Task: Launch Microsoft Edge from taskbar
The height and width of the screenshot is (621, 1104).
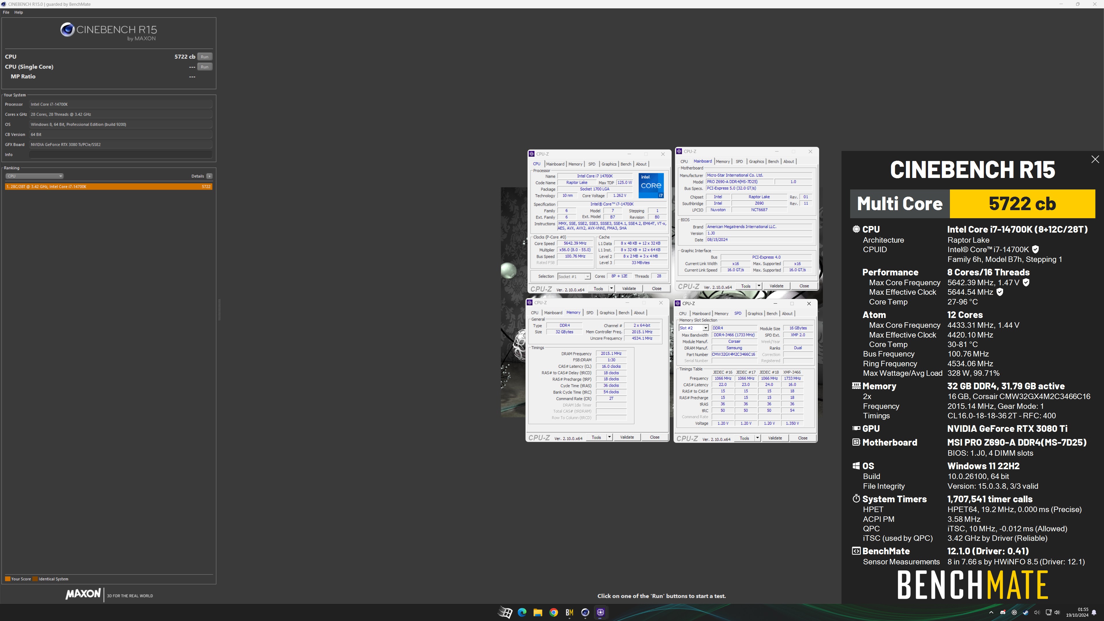Action: tap(522, 612)
